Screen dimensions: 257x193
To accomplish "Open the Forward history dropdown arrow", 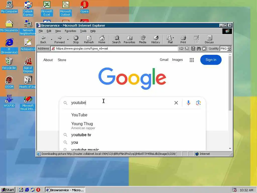I will 68,39.
